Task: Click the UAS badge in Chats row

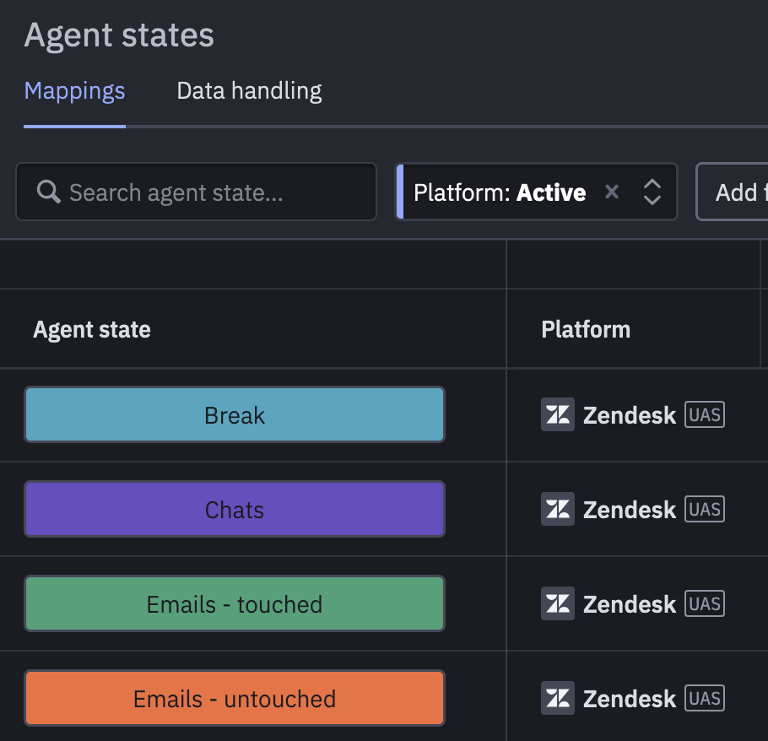Action: [x=705, y=510]
